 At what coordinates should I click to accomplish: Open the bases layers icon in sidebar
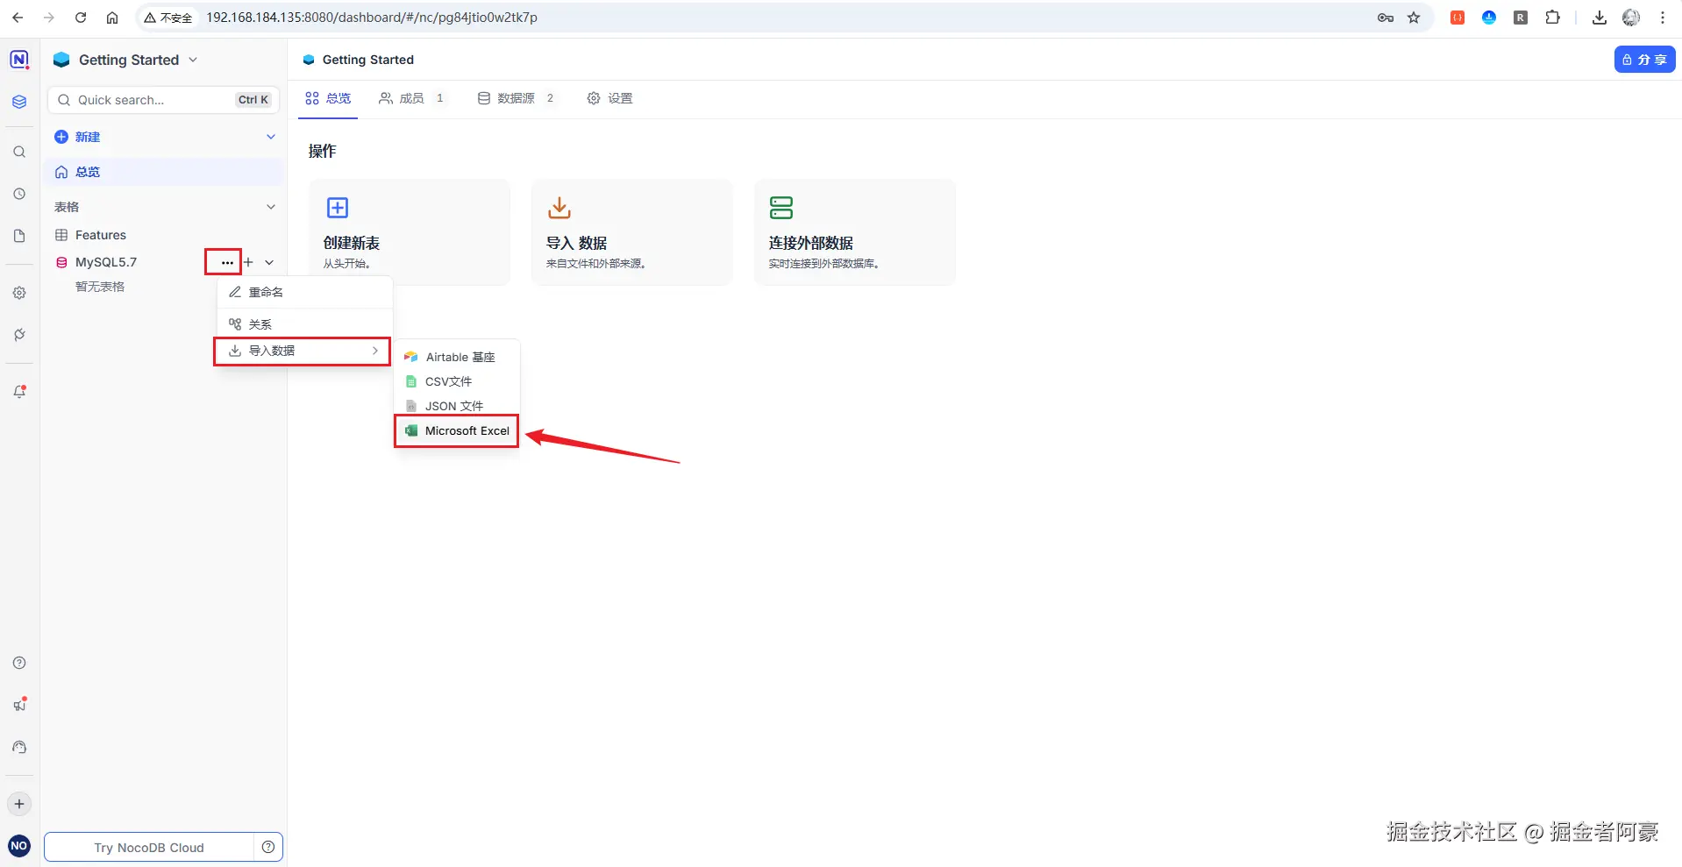[19, 102]
